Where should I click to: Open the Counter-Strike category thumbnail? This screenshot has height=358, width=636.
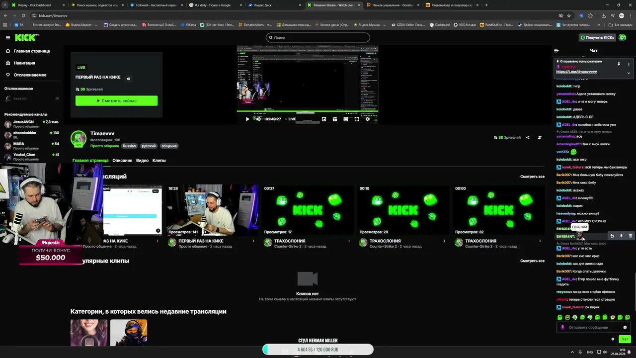click(129, 333)
